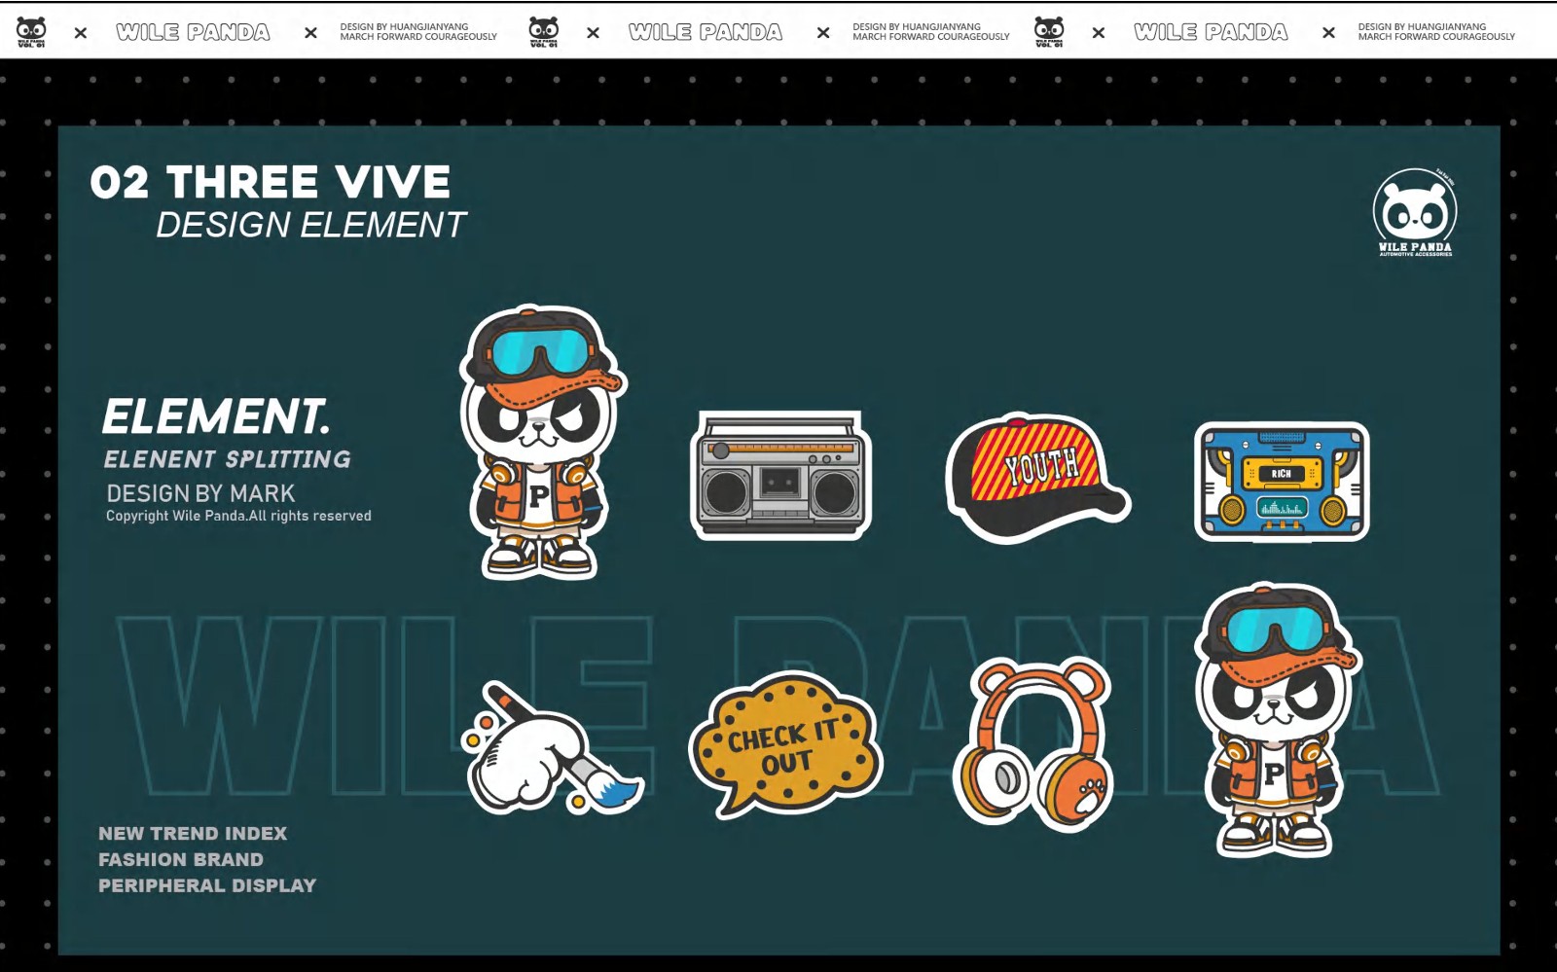The width and height of the screenshot is (1557, 972).
Task: Select the NEW TREND INDEX label
Action: click(193, 834)
